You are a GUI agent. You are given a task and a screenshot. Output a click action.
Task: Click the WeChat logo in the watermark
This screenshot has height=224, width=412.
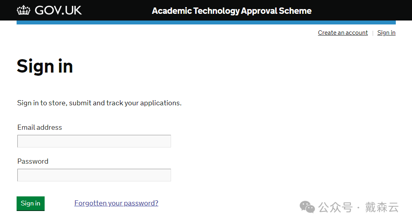(307, 207)
